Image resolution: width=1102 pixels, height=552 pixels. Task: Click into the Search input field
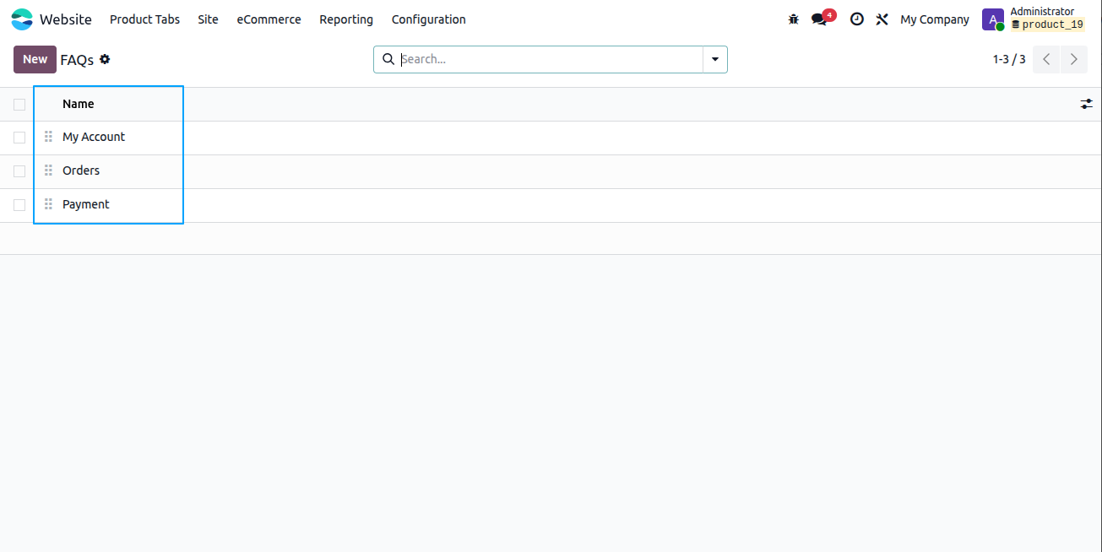coord(549,59)
